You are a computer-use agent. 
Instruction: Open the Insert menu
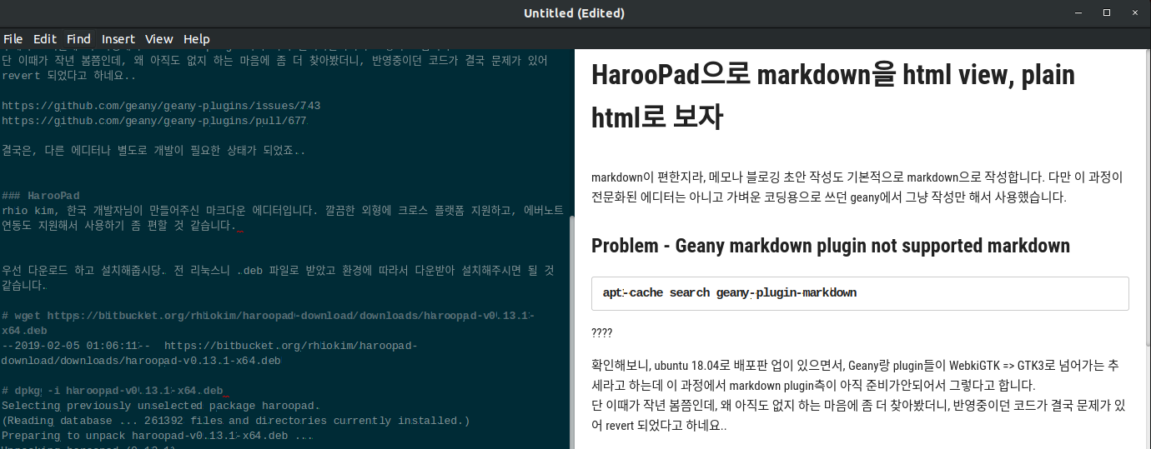click(x=118, y=39)
